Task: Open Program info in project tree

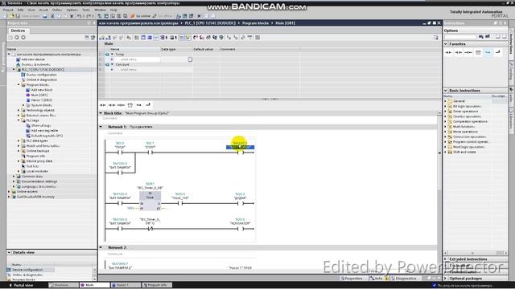Action: [x=35, y=156]
